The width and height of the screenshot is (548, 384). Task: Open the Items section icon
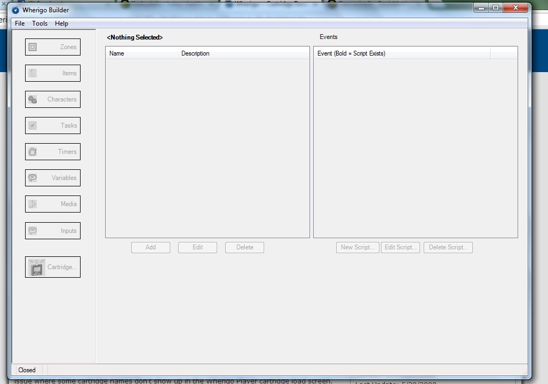pyautogui.click(x=33, y=73)
